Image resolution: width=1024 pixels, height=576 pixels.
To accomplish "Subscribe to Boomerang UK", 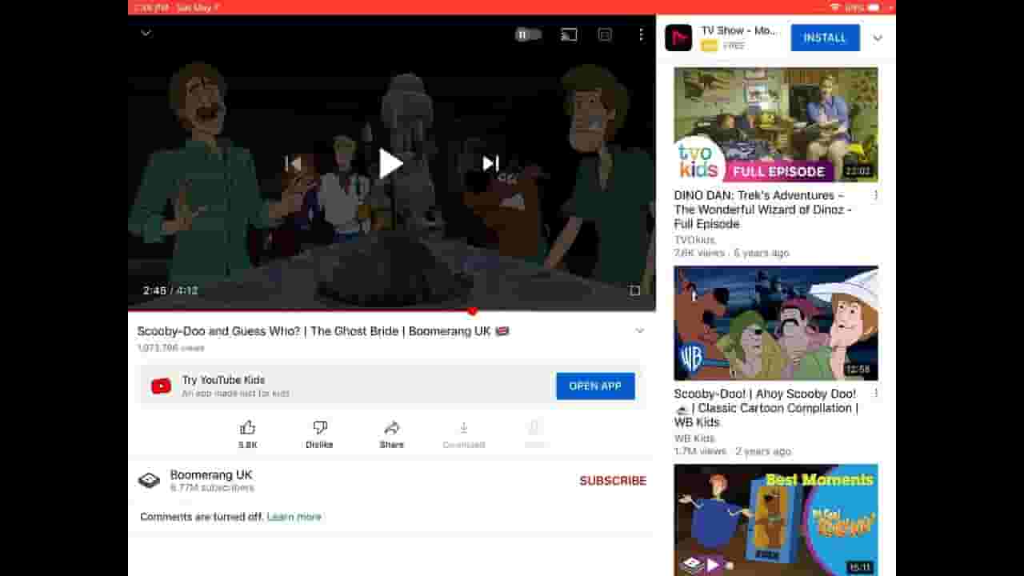I will click(x=613, y=481).
